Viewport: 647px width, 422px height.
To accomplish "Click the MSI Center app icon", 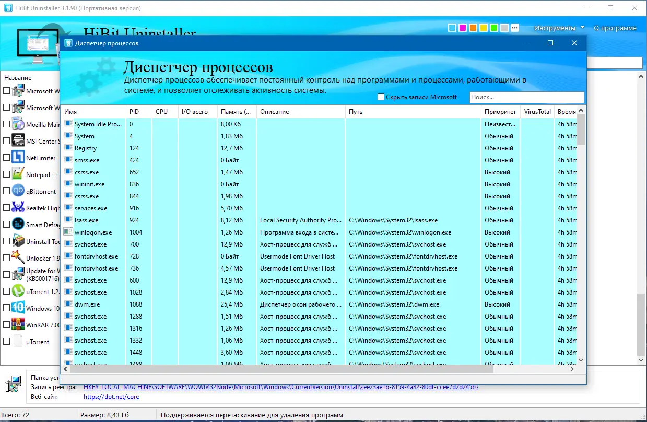I will click(x=18, y=140).
